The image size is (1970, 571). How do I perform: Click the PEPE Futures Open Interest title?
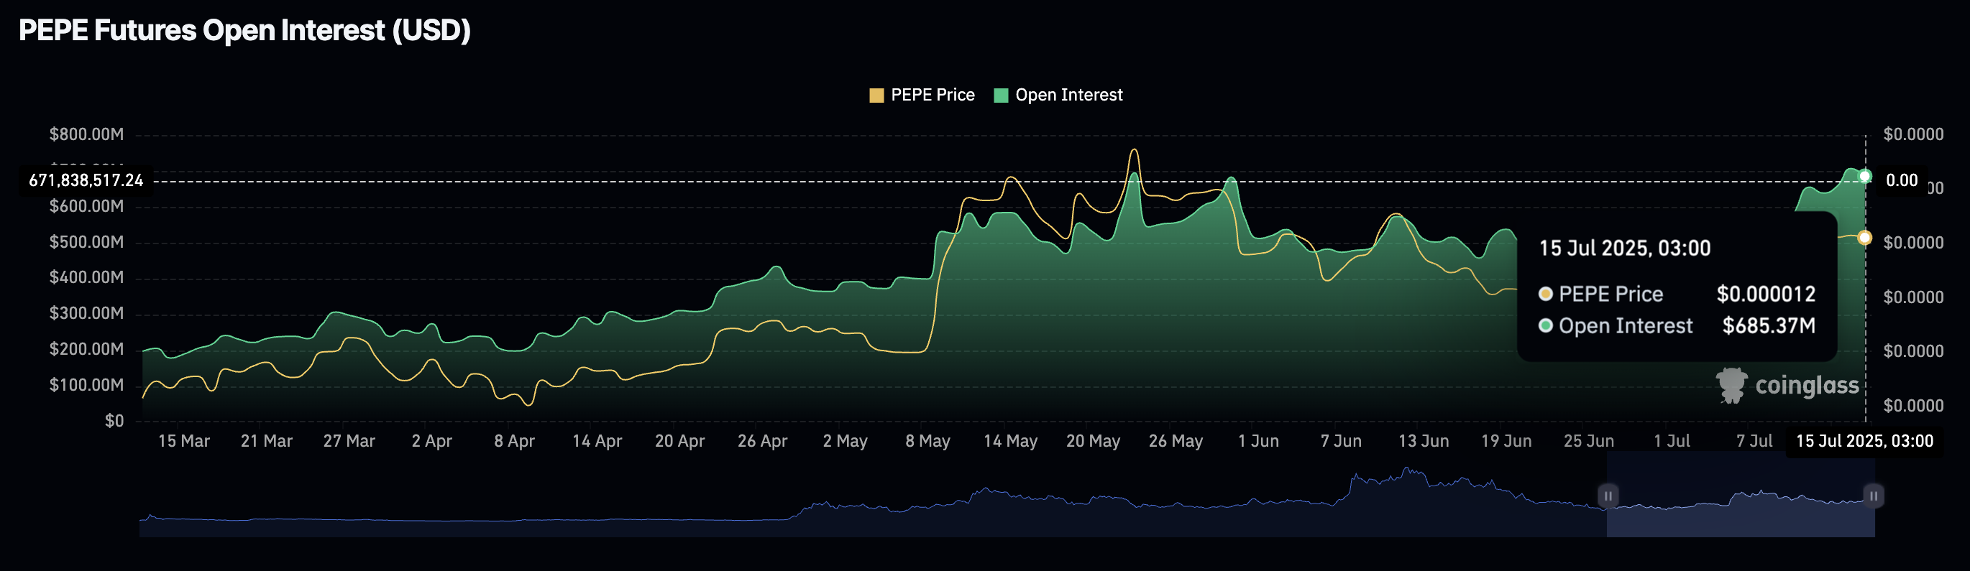pyautogui.click(x=244, y=31)
